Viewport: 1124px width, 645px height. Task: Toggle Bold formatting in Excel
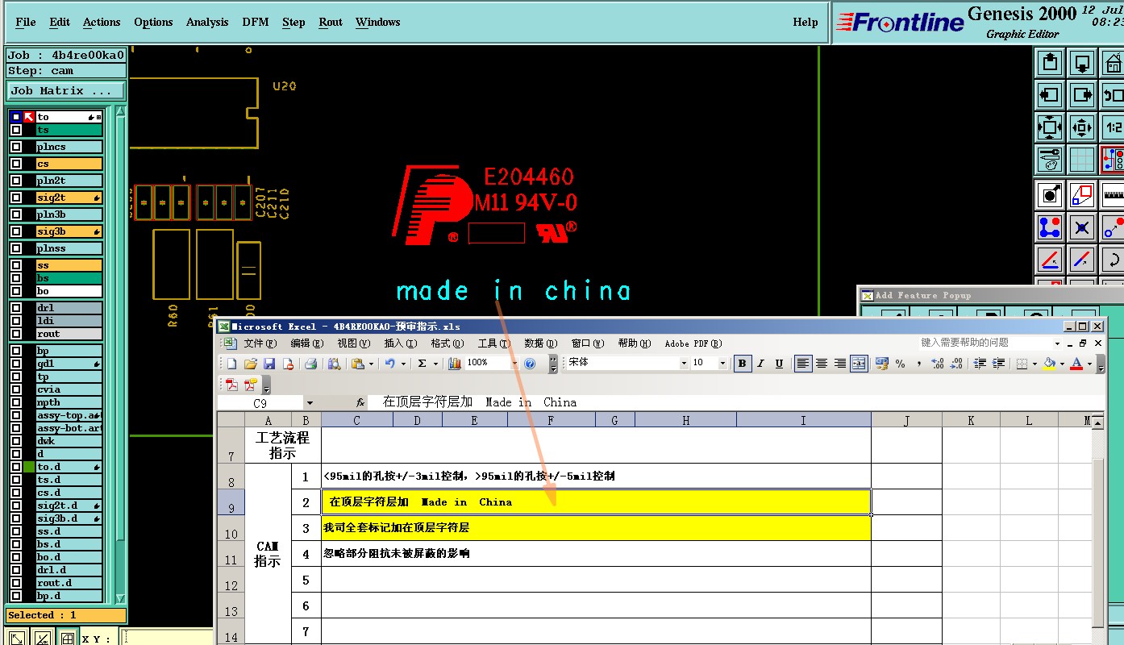click(x=742, y=364)
